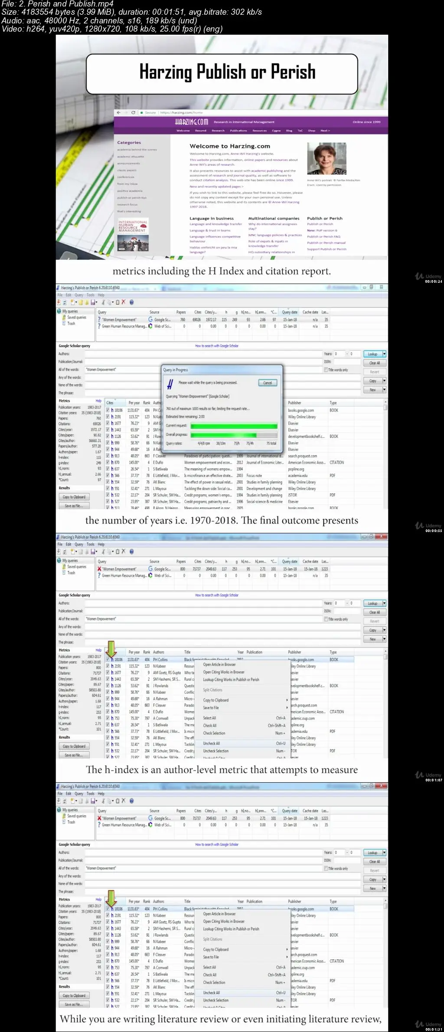Click the green Secure lock icon
This screenshot has width=444, height=1032.
click(141, 113)
